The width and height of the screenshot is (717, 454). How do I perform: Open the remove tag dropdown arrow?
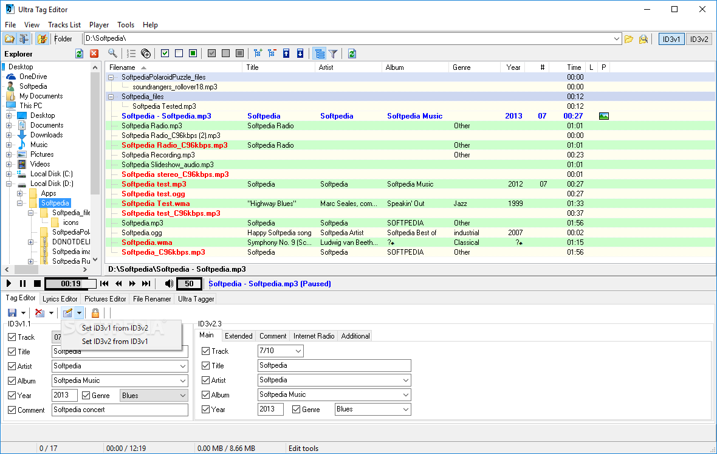point(51,313)
